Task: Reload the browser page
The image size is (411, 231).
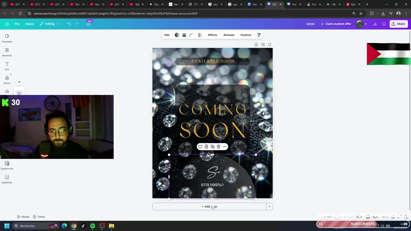Action: pyautogui.click(x=20, y=13)
